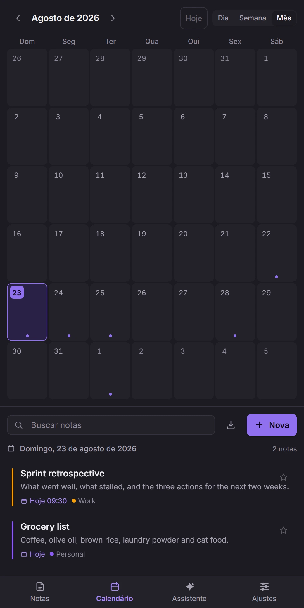Select August 22 in the calendar

pyautogui.click(x=277, y=253)
